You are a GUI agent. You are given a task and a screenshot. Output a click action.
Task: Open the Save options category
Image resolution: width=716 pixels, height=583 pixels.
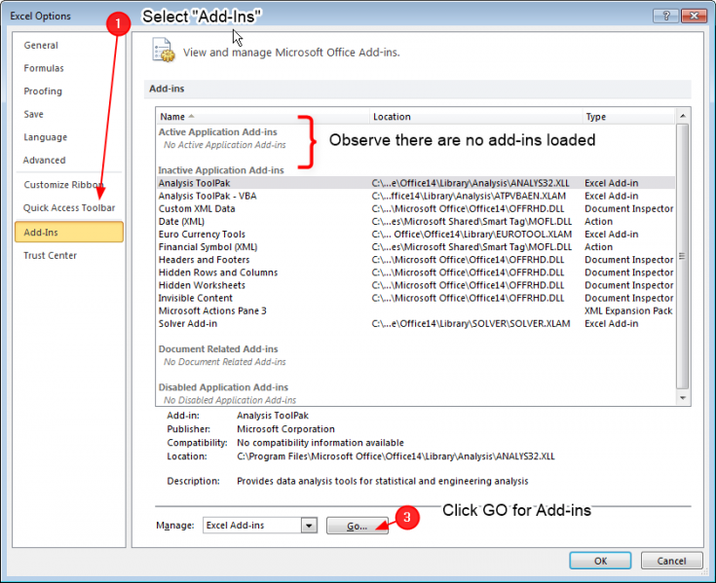(x=34, y=114)
